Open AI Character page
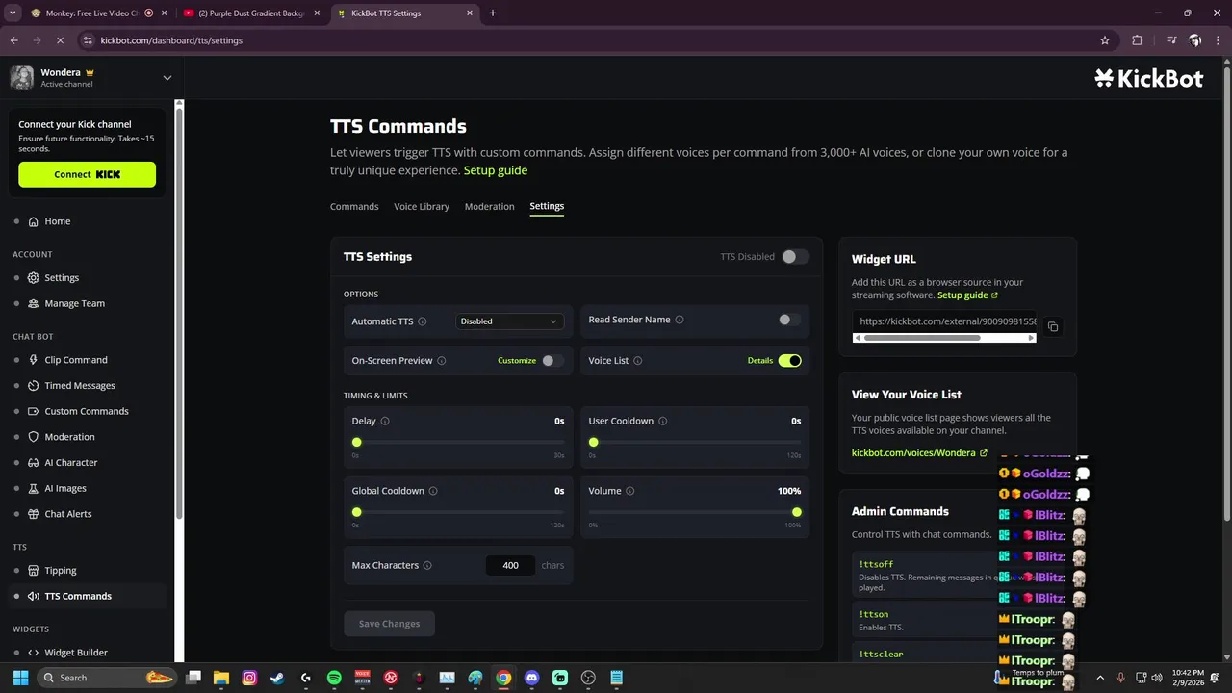 [x=70, y=462]
